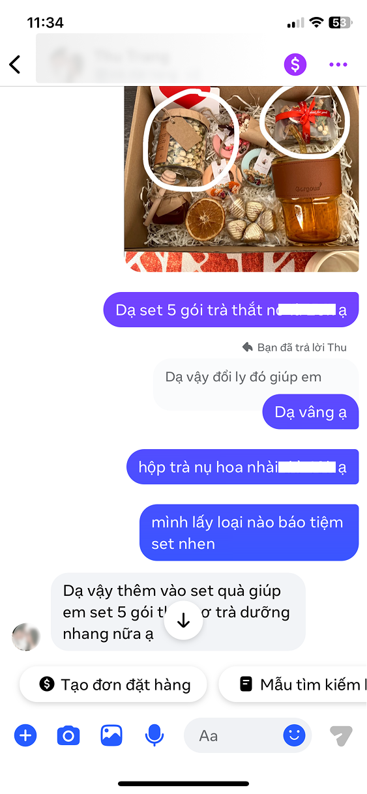Screen dimensions: 367x794
Task: Open the camera icon
Action: [x=68, y=736]
